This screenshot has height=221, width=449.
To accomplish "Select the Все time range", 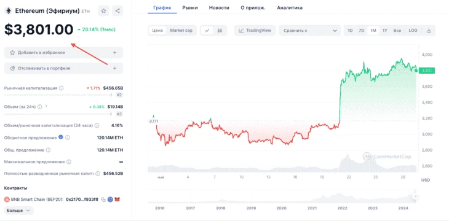I will [x=397, y=31].
